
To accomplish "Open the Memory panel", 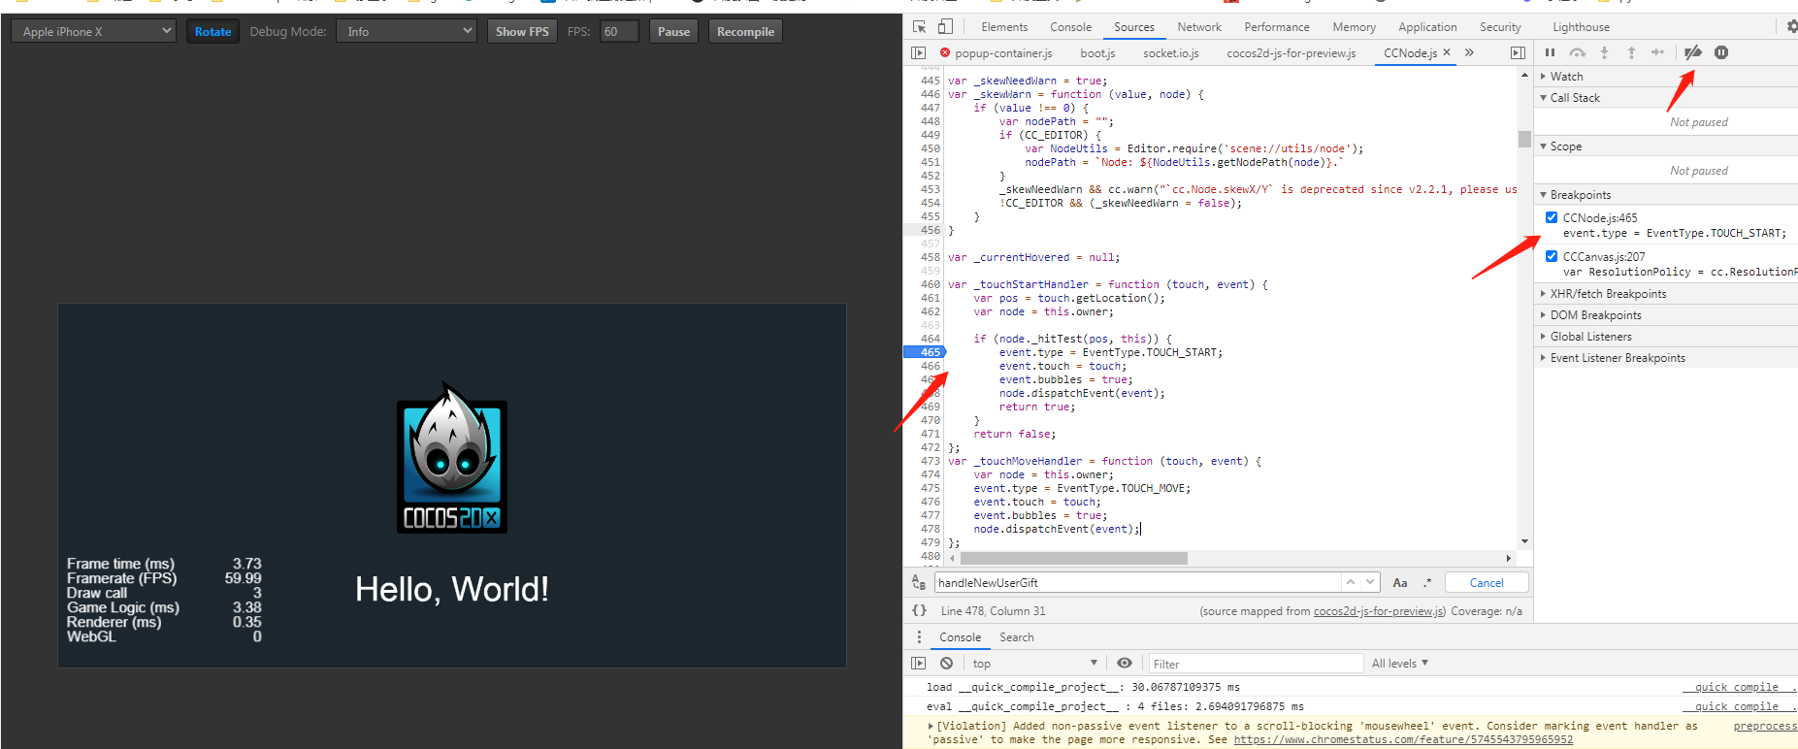I will coord(1354,27).
